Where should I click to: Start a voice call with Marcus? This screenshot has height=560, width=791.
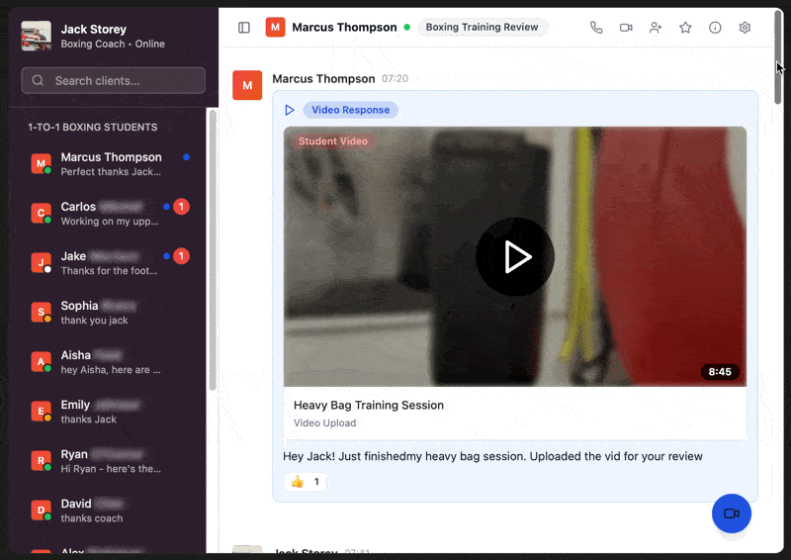pyautogui.click(x=596, y=28)
